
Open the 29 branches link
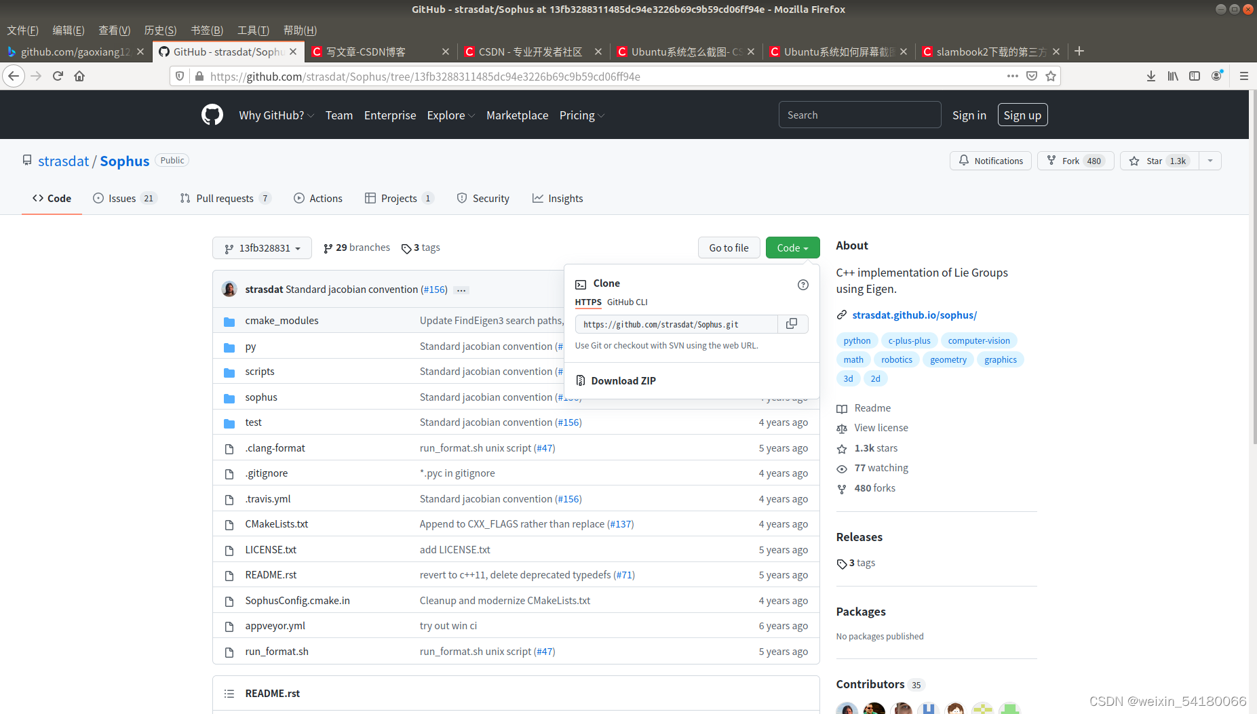pyautogui.click(x=357, y=247)
